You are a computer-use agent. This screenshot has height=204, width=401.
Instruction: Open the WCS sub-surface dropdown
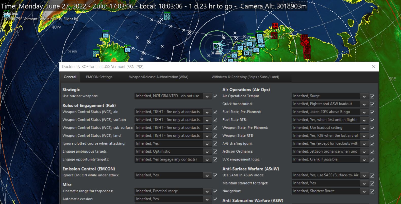tap(173, 128)
